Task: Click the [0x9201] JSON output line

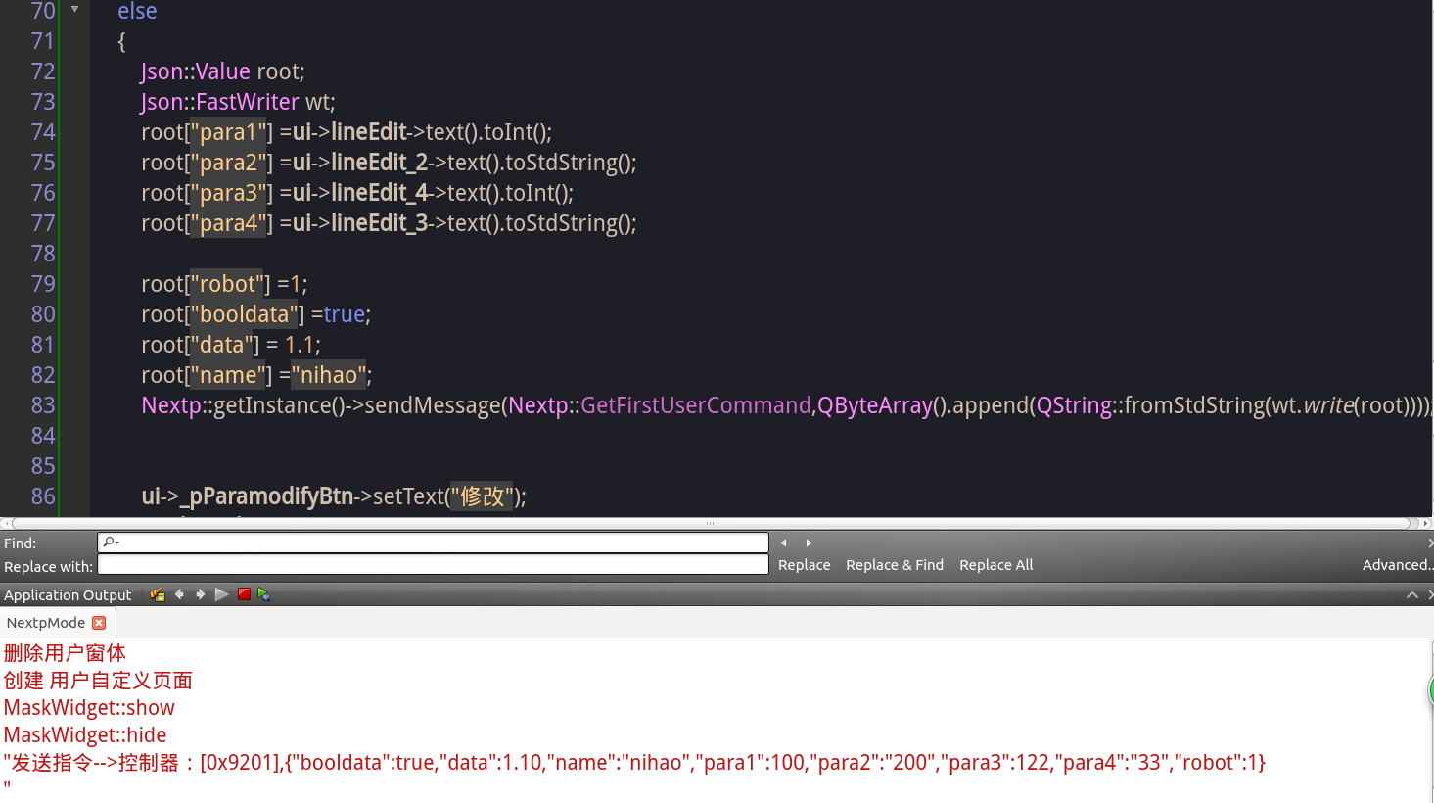Action: 634,763
